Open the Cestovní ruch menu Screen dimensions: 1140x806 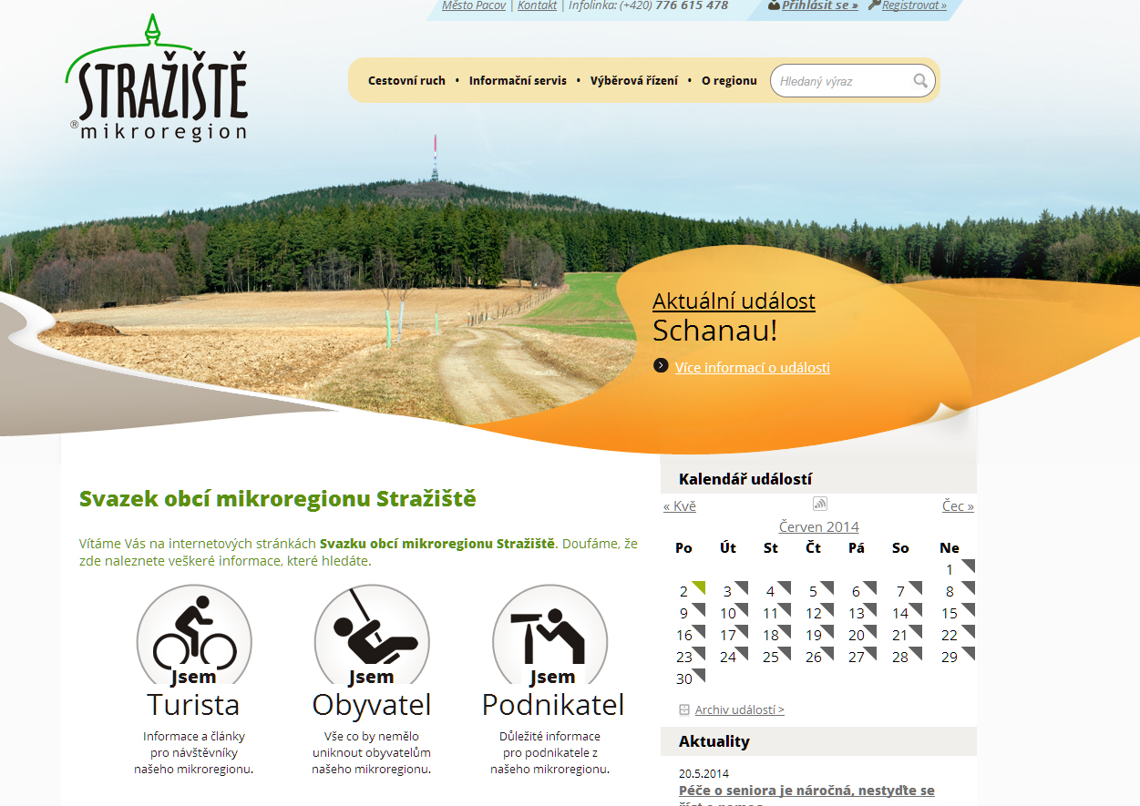[x=406, y=80]
